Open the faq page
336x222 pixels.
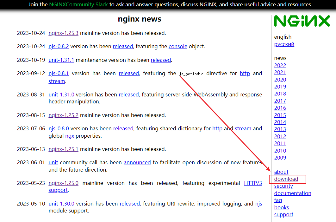tap(278, 200)
